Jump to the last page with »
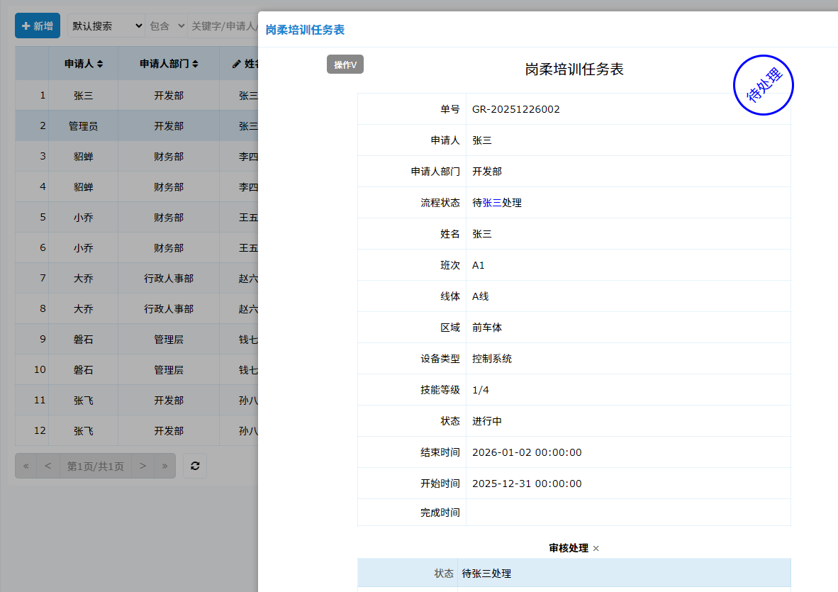Screen dimensions: 838x592 [x=164, y=466]
